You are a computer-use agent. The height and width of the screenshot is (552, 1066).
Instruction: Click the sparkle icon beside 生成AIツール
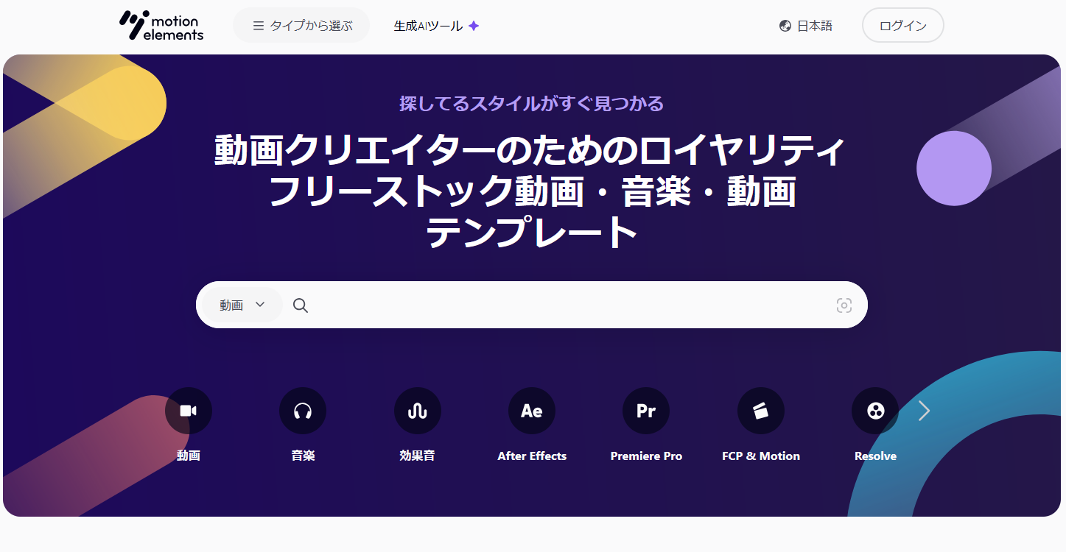pos(475,24)
